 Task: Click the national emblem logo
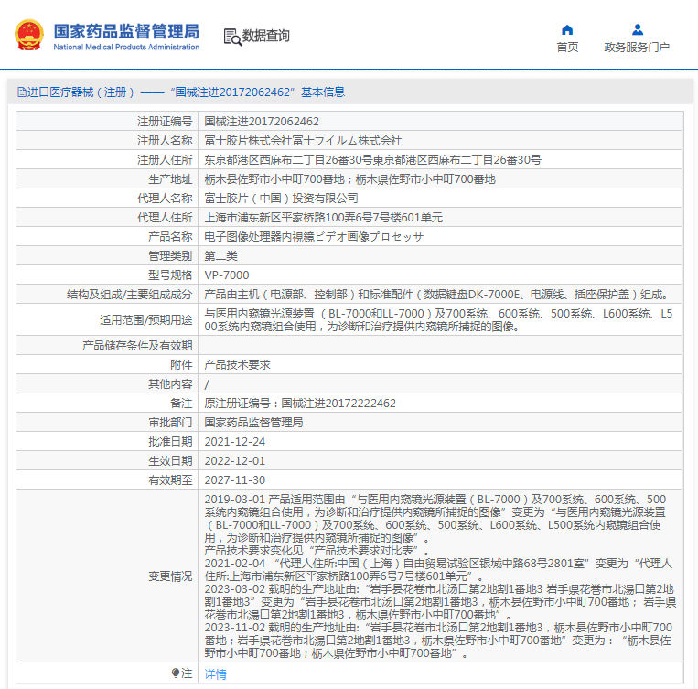tap(29, 35)
